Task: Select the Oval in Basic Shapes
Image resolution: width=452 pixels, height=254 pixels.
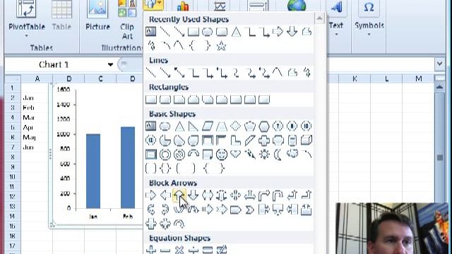Action: (165, 126)
